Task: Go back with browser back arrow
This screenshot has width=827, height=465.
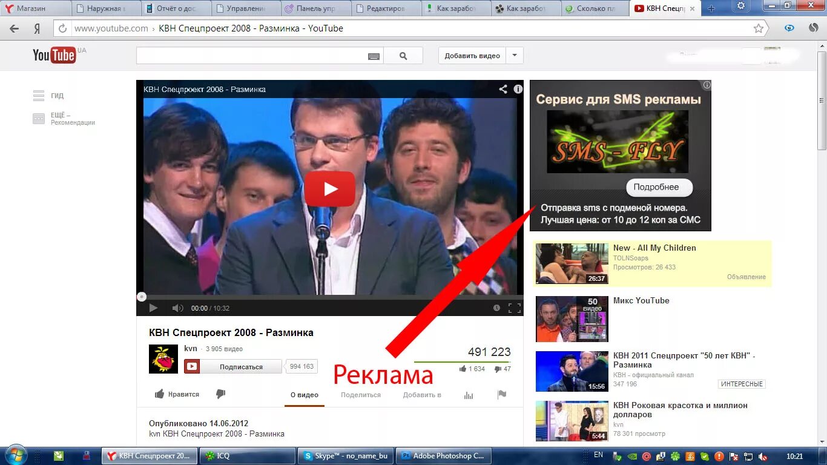Action: 15,28
